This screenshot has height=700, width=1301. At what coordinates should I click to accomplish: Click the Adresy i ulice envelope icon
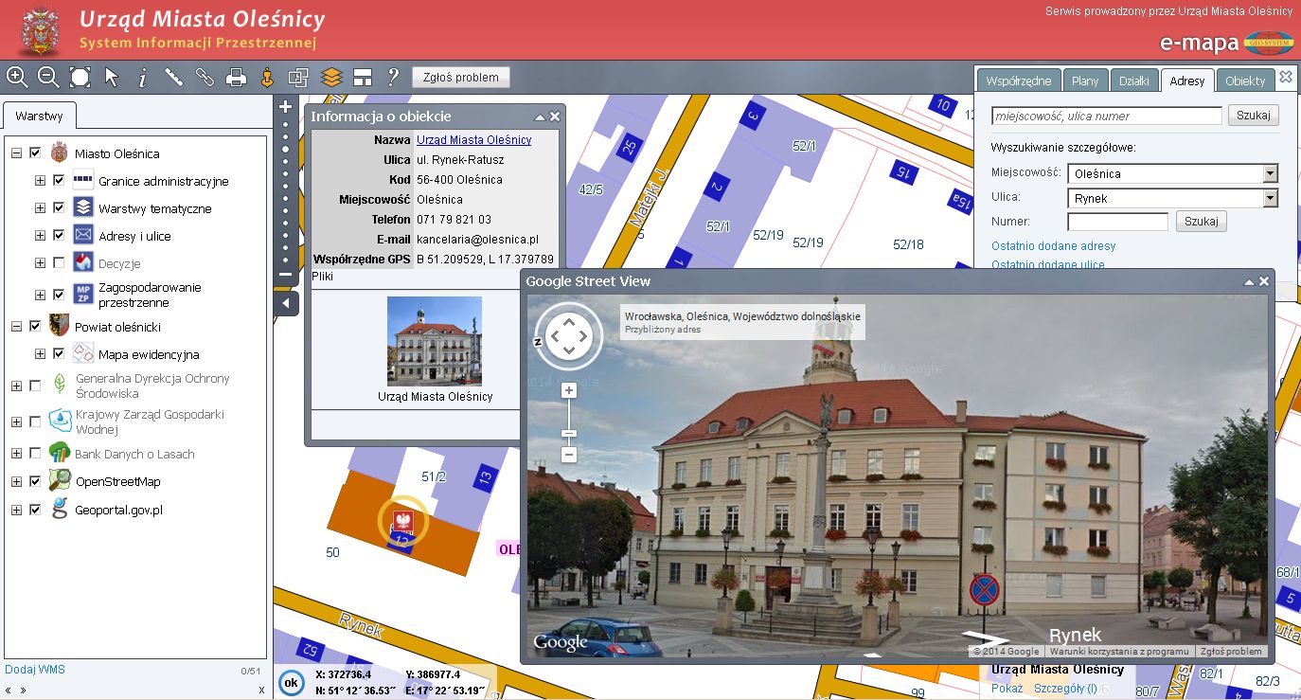83,235
